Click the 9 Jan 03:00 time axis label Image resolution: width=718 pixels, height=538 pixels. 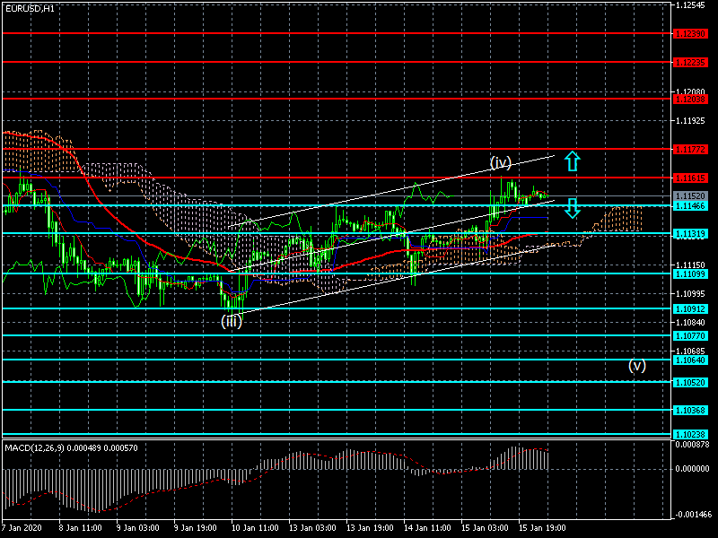click(x=138, y=527)
